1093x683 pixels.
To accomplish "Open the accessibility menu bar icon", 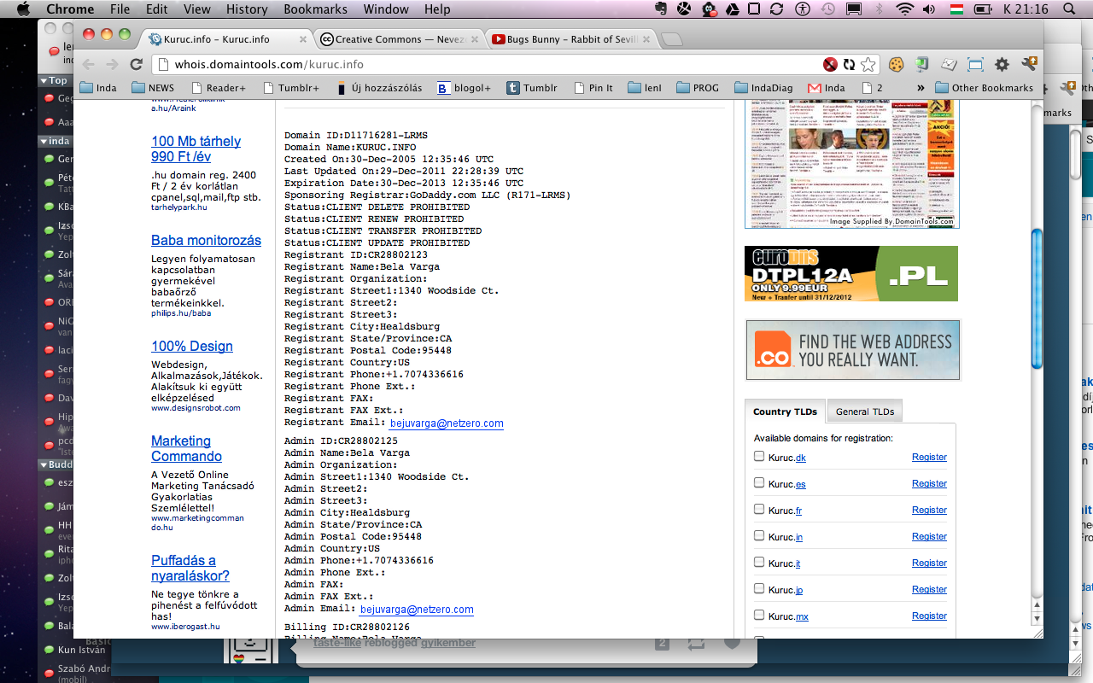I will [802, 9].
